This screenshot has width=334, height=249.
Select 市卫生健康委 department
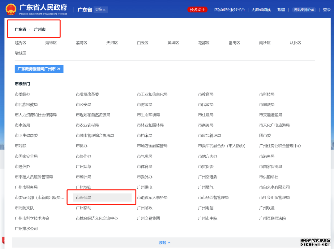point(26,135)
